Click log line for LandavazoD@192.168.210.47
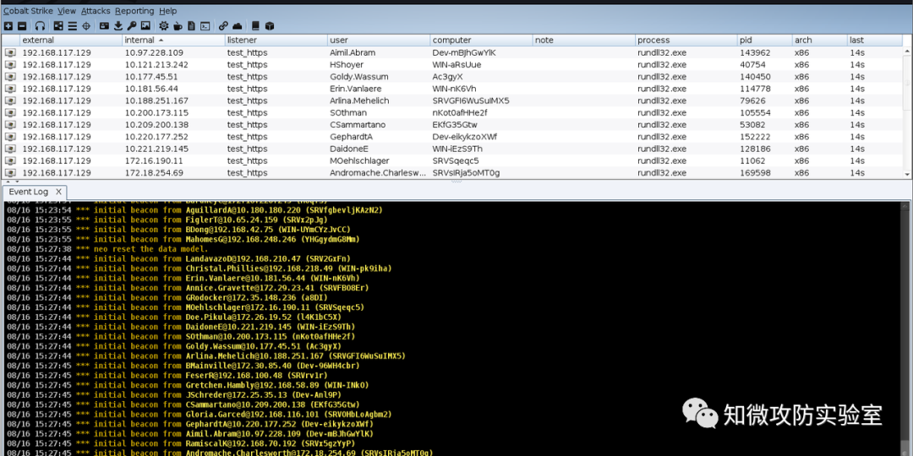This screenshot has height=456, width=913. click(178, 259)
